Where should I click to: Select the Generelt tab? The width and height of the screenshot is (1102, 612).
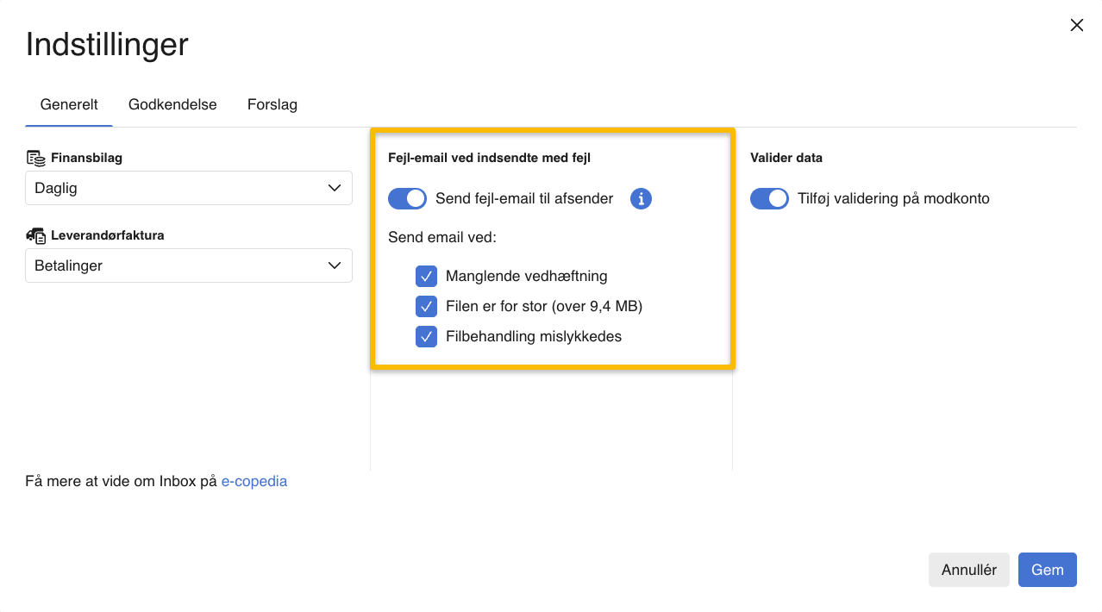click(69, 104)
